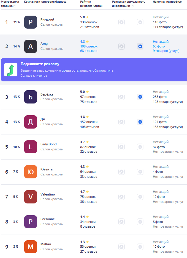Viewport: 187px width, 258px height.
Task: Click the Personne company avatar
Action: tap(31, 222)
